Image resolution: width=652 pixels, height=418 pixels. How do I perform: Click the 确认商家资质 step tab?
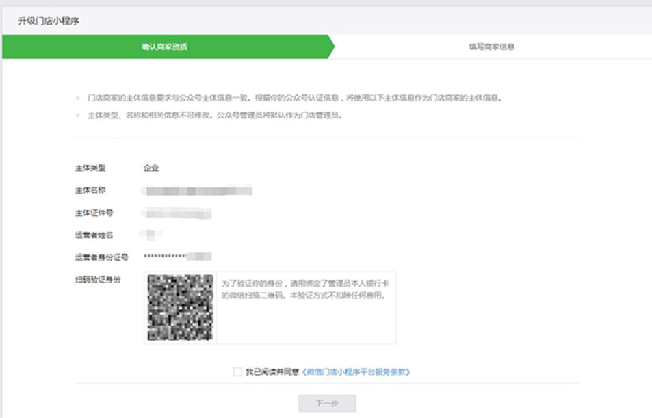[165, 47]
